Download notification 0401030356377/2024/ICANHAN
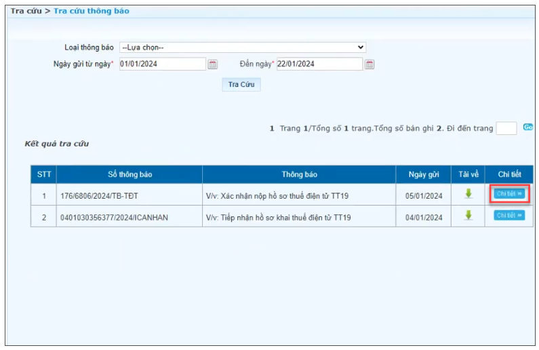 coord(468,215)
